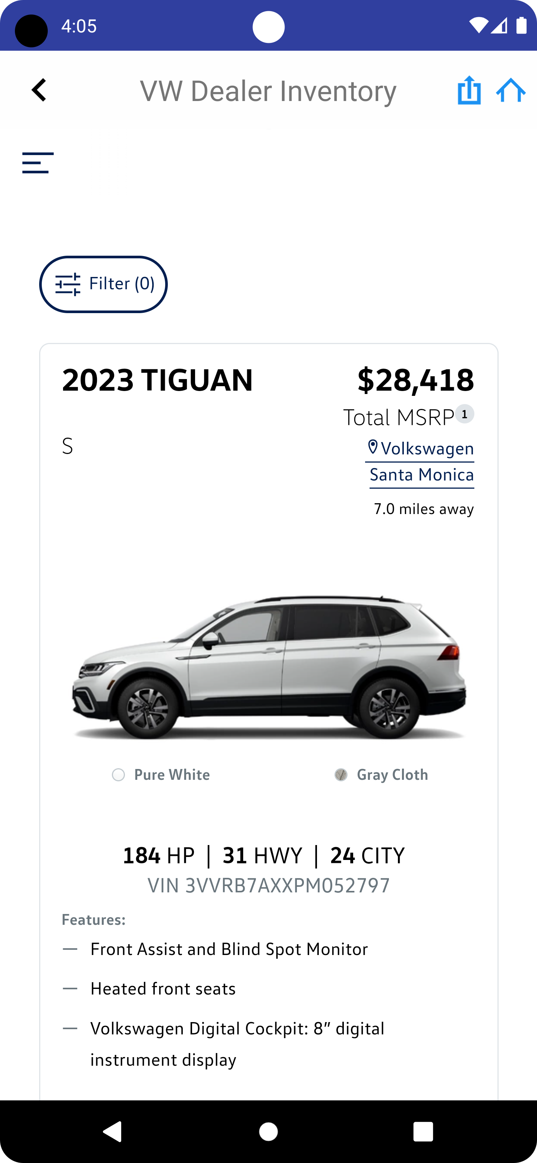Tap the $28,418 price

415,380
